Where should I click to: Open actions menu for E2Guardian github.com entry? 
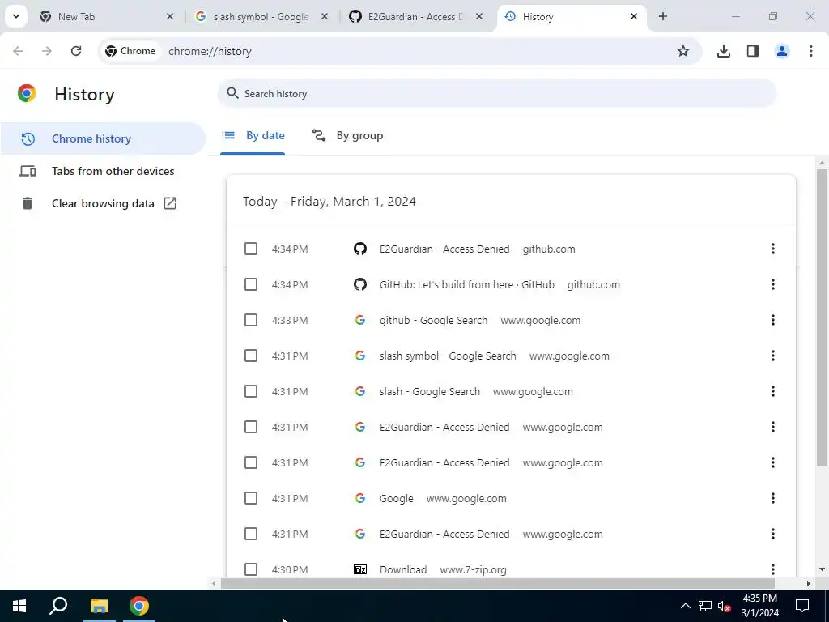773,249
